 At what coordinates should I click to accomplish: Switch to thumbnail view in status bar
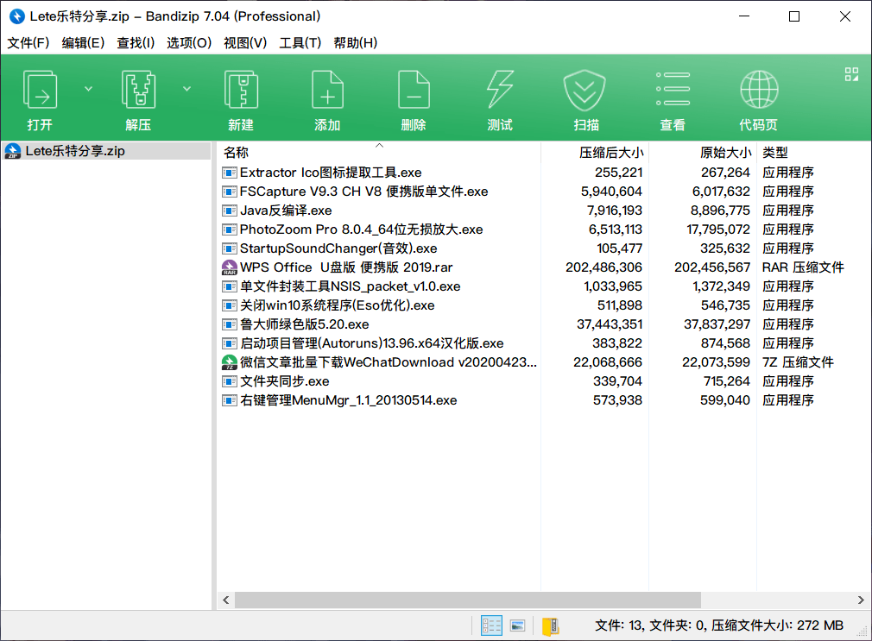517,625
